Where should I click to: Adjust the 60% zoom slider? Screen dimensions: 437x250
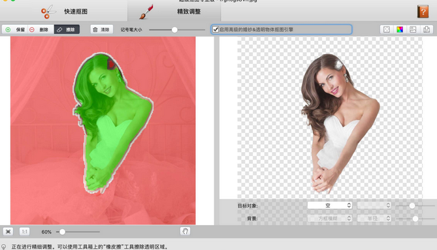pos(63,232)
